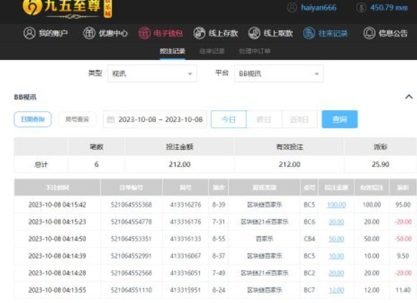
Task: Click the date range input field
Action: coord(155,120)
